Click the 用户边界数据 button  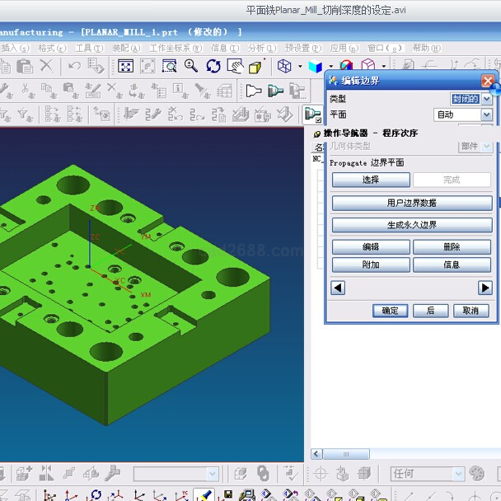(411, 203)
